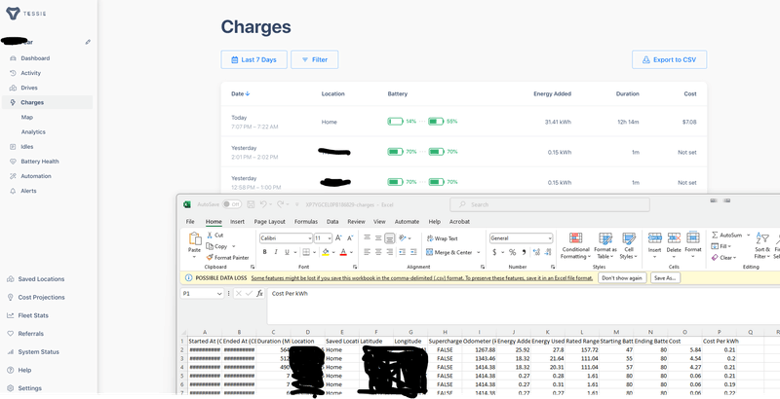
Task: Open the Map sub-item under Charges
Action: [27, 117]
